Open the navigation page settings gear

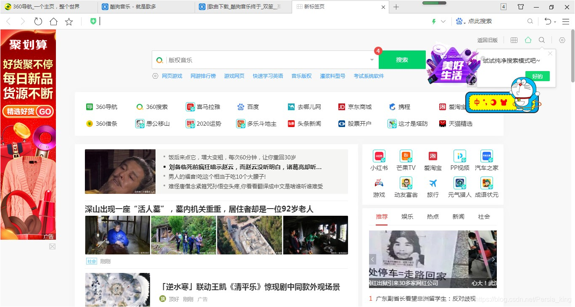(x=562, y=40)
